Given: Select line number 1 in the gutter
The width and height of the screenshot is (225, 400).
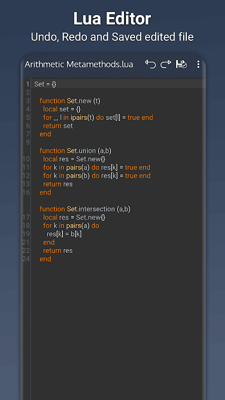Looking at the screenshot, I should click(x=27, y=84).
